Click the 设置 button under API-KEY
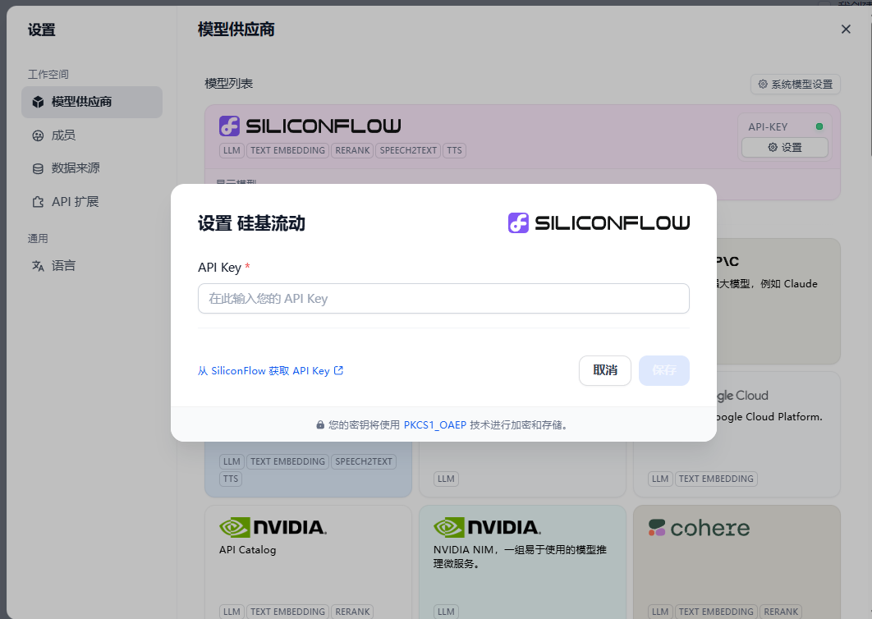The height and width of the screenshot is (619, 872). [x=785, y=148]
